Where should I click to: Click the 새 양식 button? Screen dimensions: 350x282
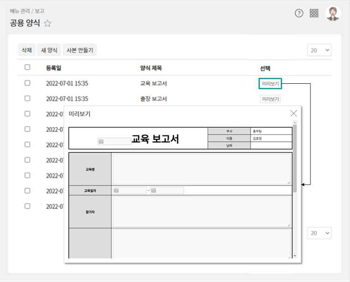pos(49,50)
